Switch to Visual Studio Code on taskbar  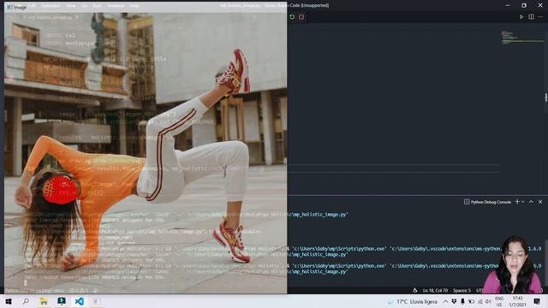[x=80, y=301]
